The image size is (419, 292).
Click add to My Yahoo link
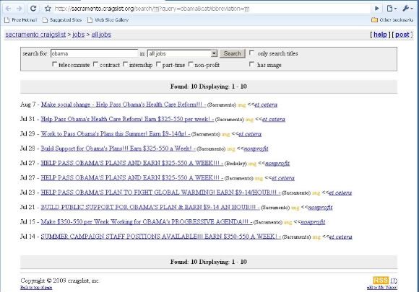tap(382, 288)
